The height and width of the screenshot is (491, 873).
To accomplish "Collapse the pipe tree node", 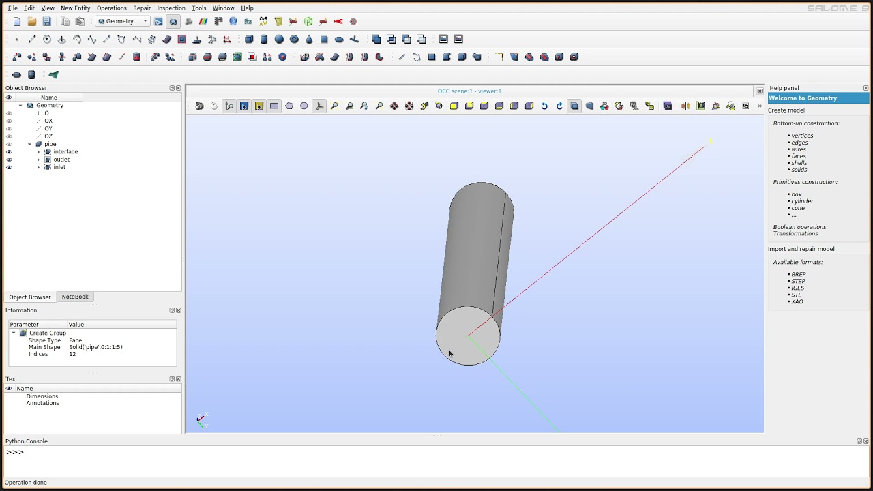I will (29, 144).
